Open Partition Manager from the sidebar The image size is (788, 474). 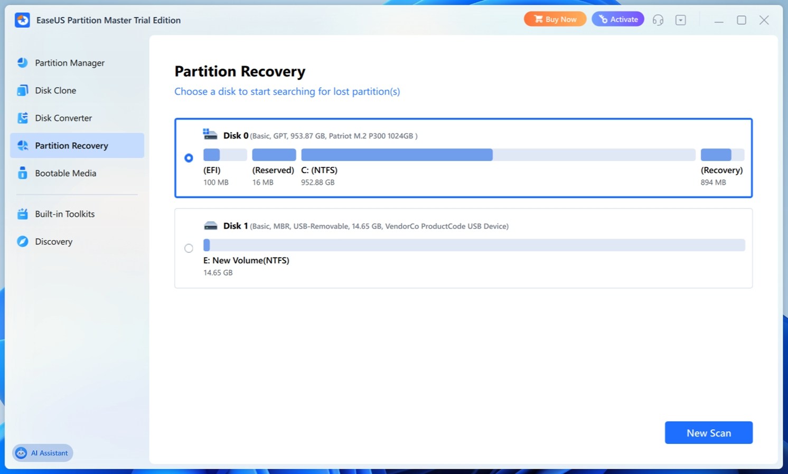pyautogui.click(x=69, y=63)
